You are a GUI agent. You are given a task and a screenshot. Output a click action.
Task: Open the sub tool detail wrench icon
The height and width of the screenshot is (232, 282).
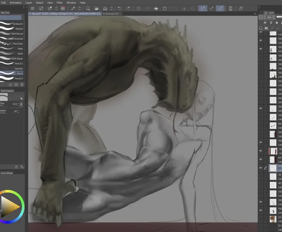pos(22,167)
